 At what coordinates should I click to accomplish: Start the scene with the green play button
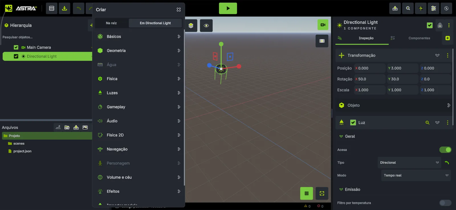coord(228,8)
